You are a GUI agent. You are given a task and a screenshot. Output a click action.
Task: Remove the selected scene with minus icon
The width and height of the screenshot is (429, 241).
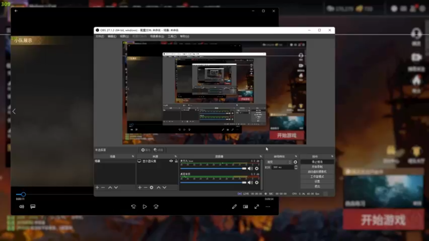coord(103,187)
